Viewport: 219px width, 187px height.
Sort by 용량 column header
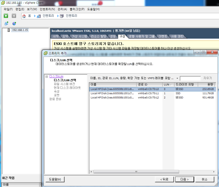click(x=206, y=85)
